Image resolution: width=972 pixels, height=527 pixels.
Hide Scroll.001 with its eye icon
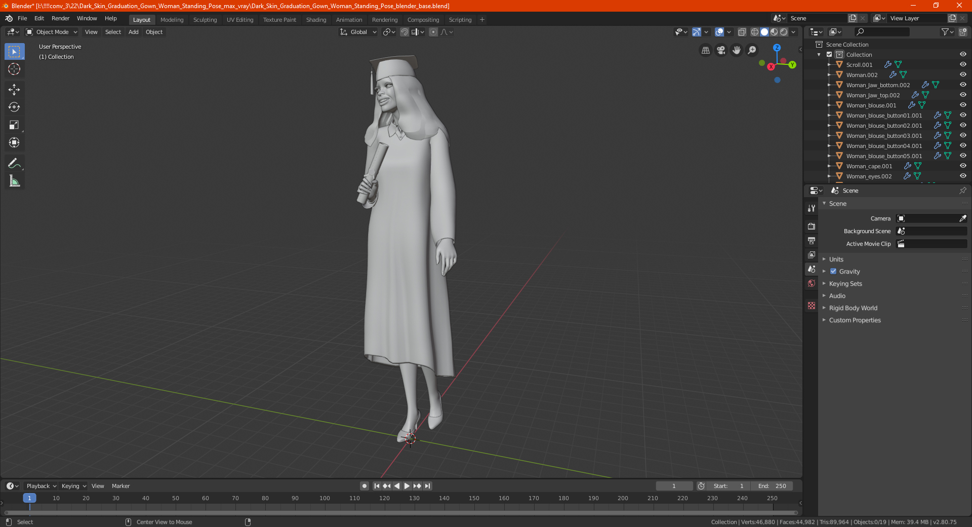click(963, 65)
